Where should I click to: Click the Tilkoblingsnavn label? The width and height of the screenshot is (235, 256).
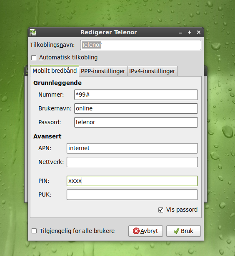coord(52,45)
